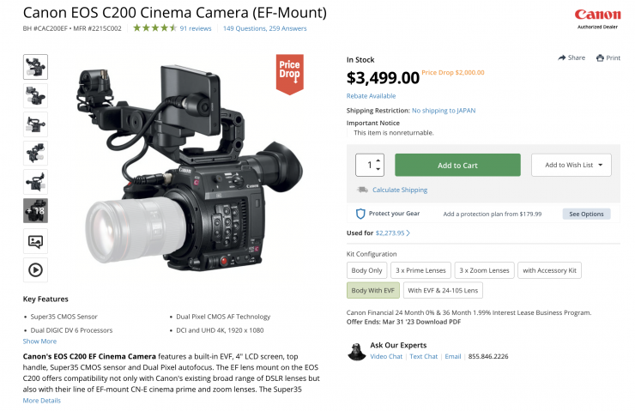Choose the 3 x Prime Lenses kit
The width and height of the screenshot is (635, 411).
(420, 270)
